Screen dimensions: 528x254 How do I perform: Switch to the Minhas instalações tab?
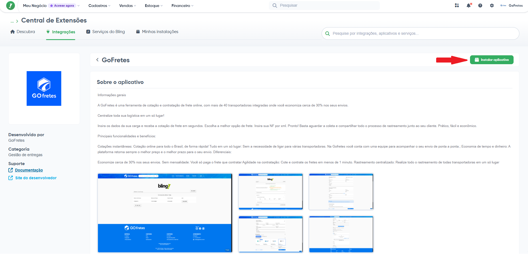[157, 32]
